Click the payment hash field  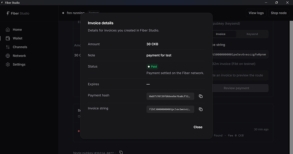[x=170, y=96]
